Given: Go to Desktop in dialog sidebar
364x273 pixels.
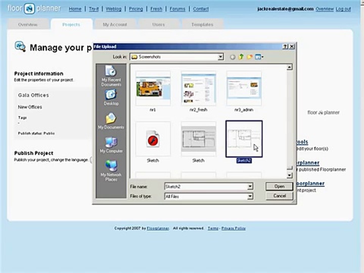Looking at the screenshot, I should pos(111,98).
